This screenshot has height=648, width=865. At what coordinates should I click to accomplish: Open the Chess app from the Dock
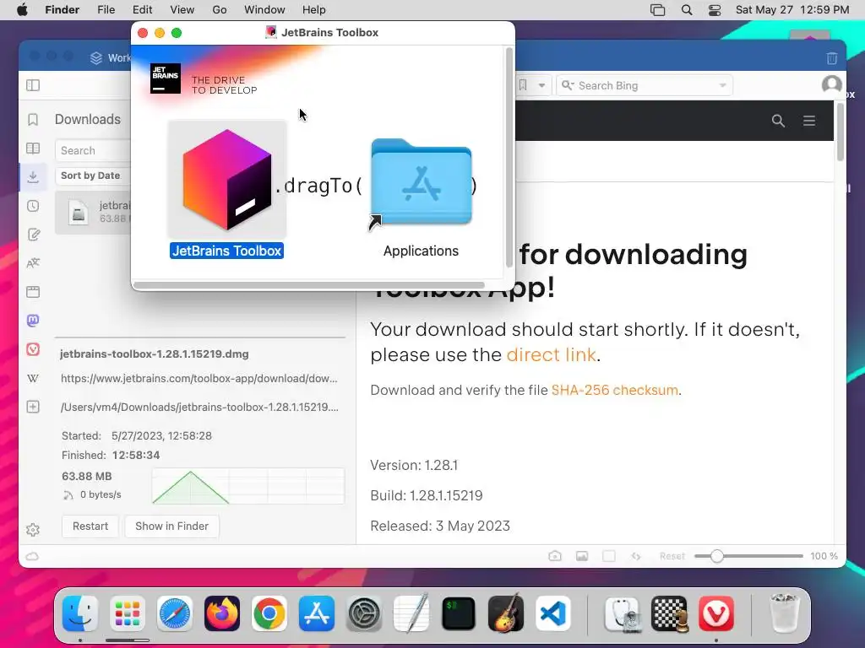669,613
